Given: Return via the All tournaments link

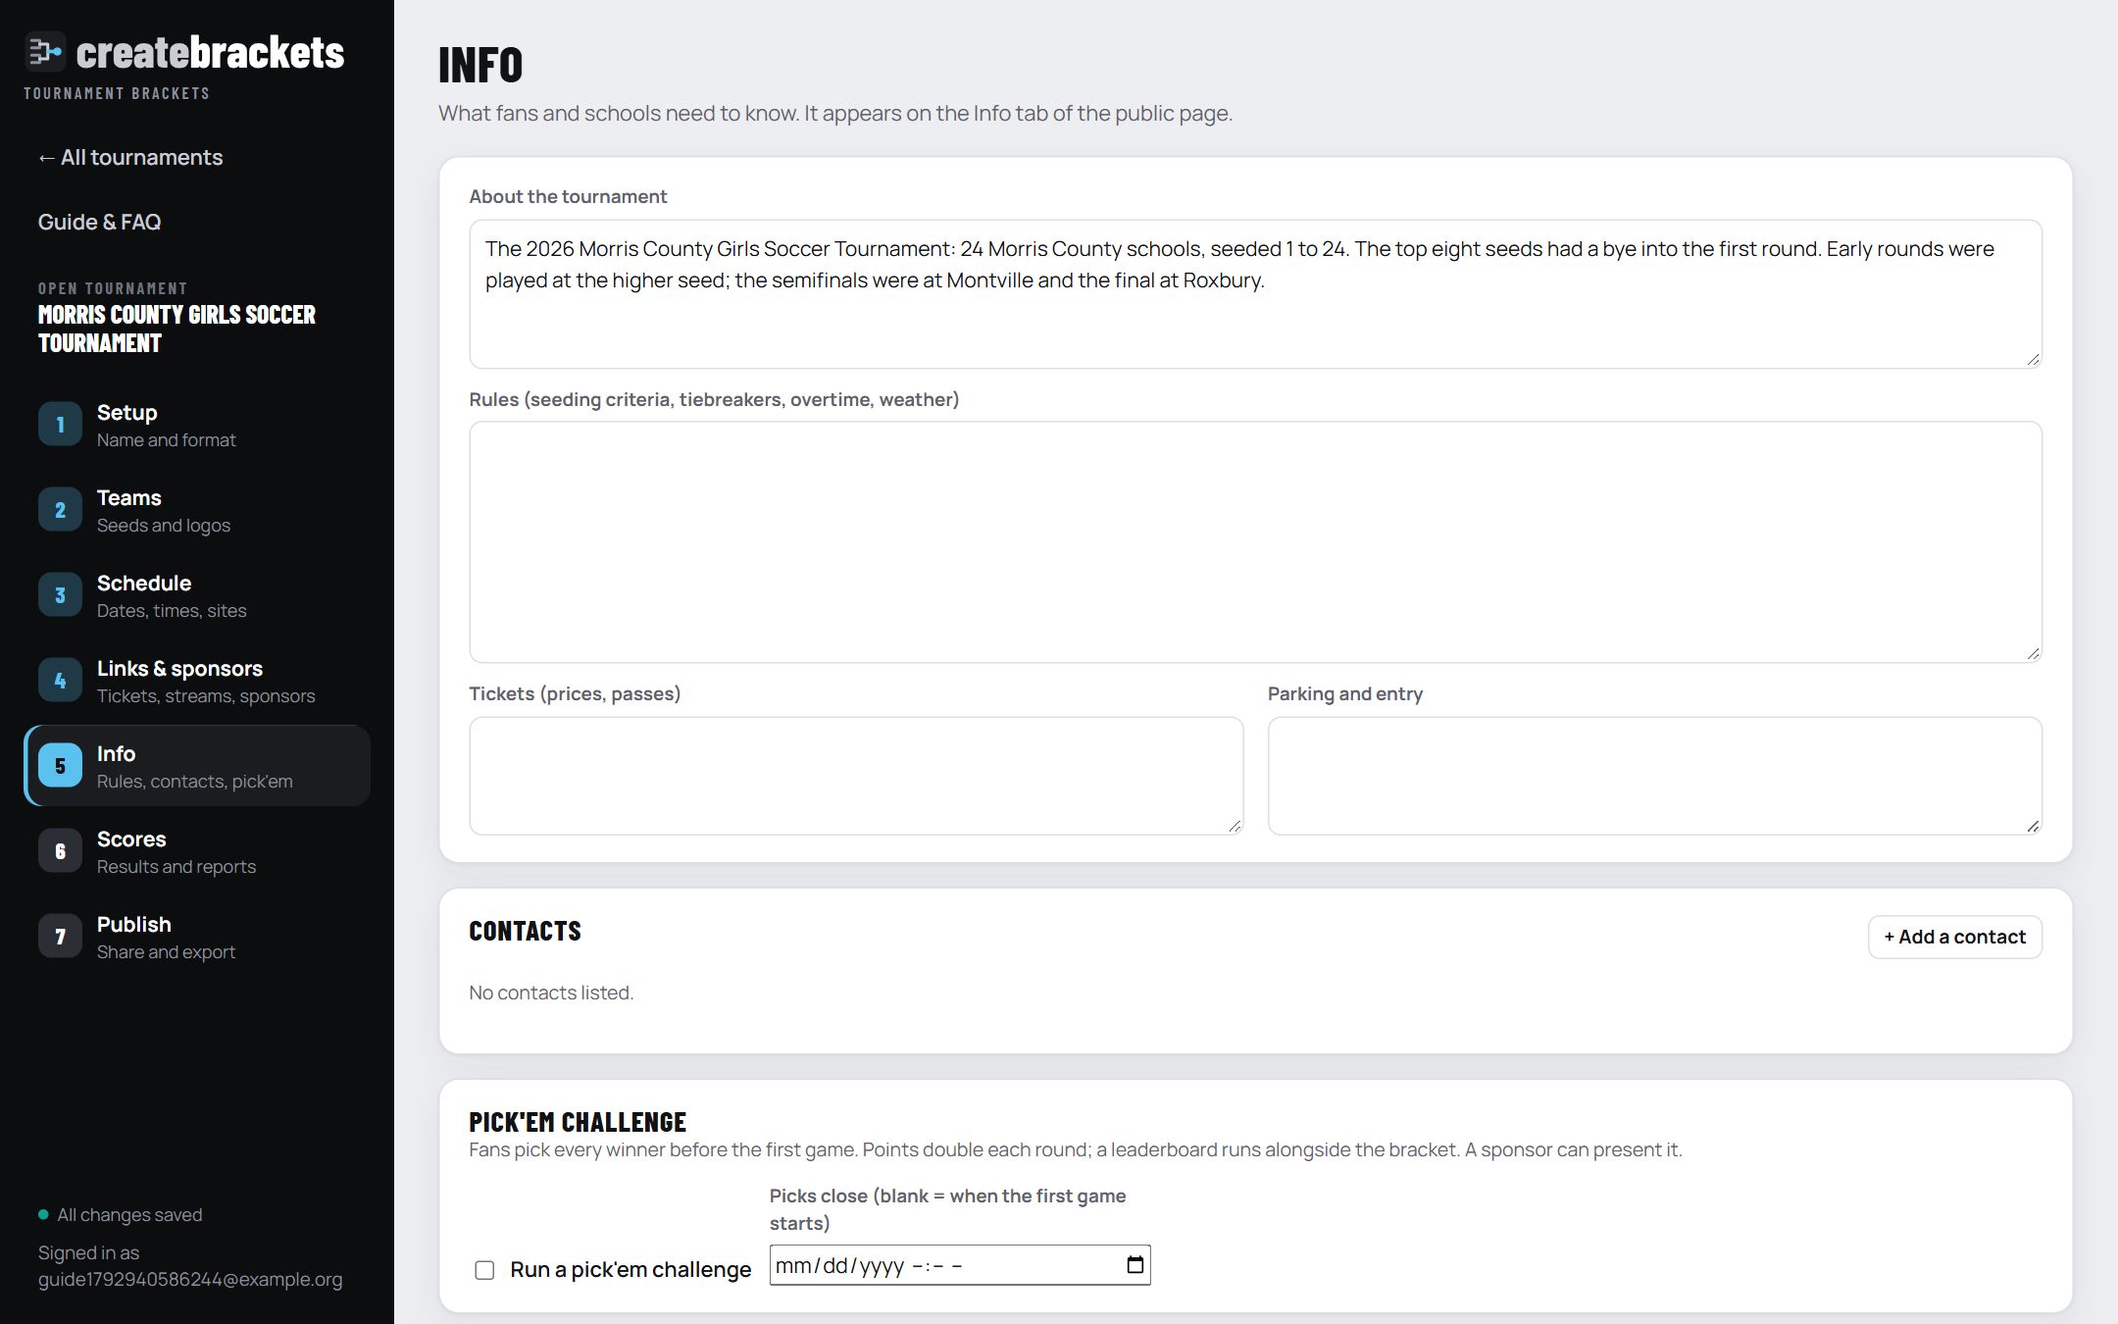Looking at the screenshot, I should pos(130,157).
